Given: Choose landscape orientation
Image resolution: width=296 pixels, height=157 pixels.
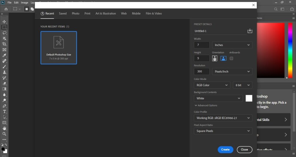Looking at the screenshot, I should coord(223,58).
